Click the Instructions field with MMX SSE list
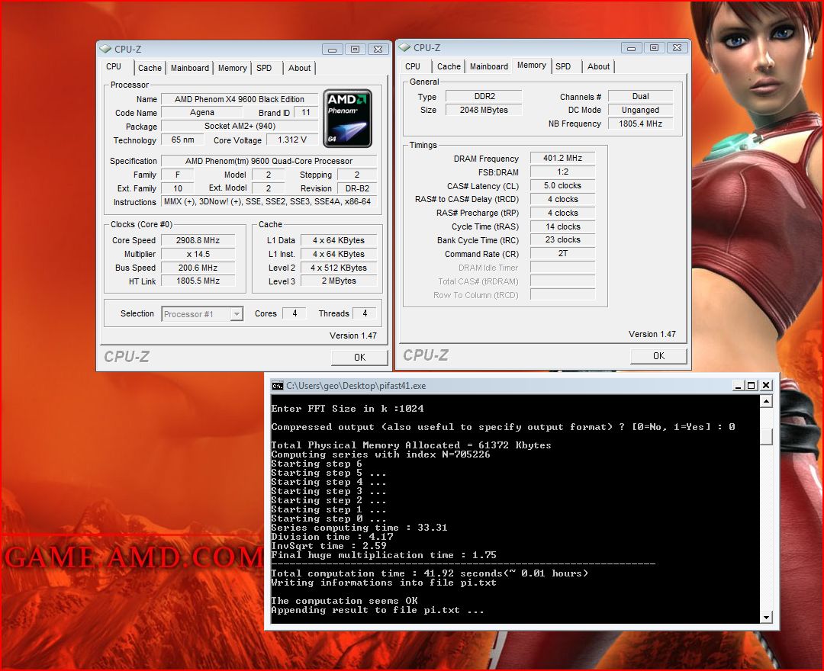 [x=269, y=201]
